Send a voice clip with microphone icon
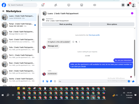Screen dimensions: 139x104 point(43,81)
